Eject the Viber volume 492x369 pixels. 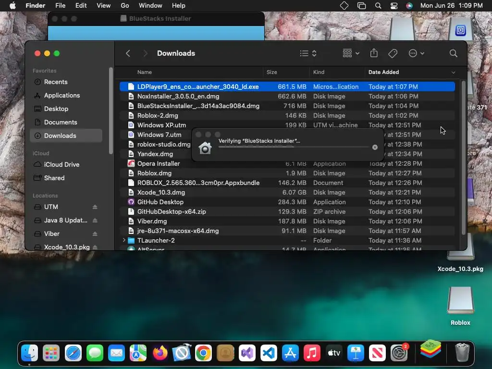coord(95,234)
